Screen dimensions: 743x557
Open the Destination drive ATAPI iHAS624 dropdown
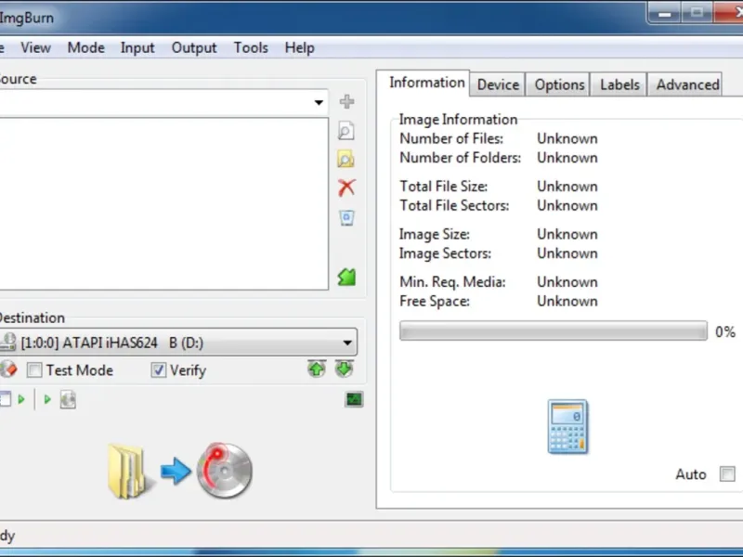(x=178, y=342)
